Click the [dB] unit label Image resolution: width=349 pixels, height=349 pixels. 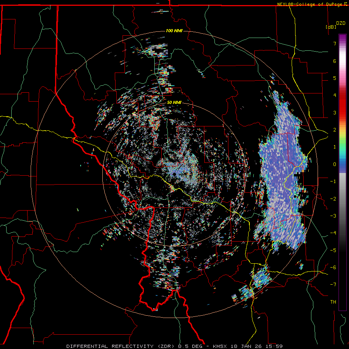[331, 27]
